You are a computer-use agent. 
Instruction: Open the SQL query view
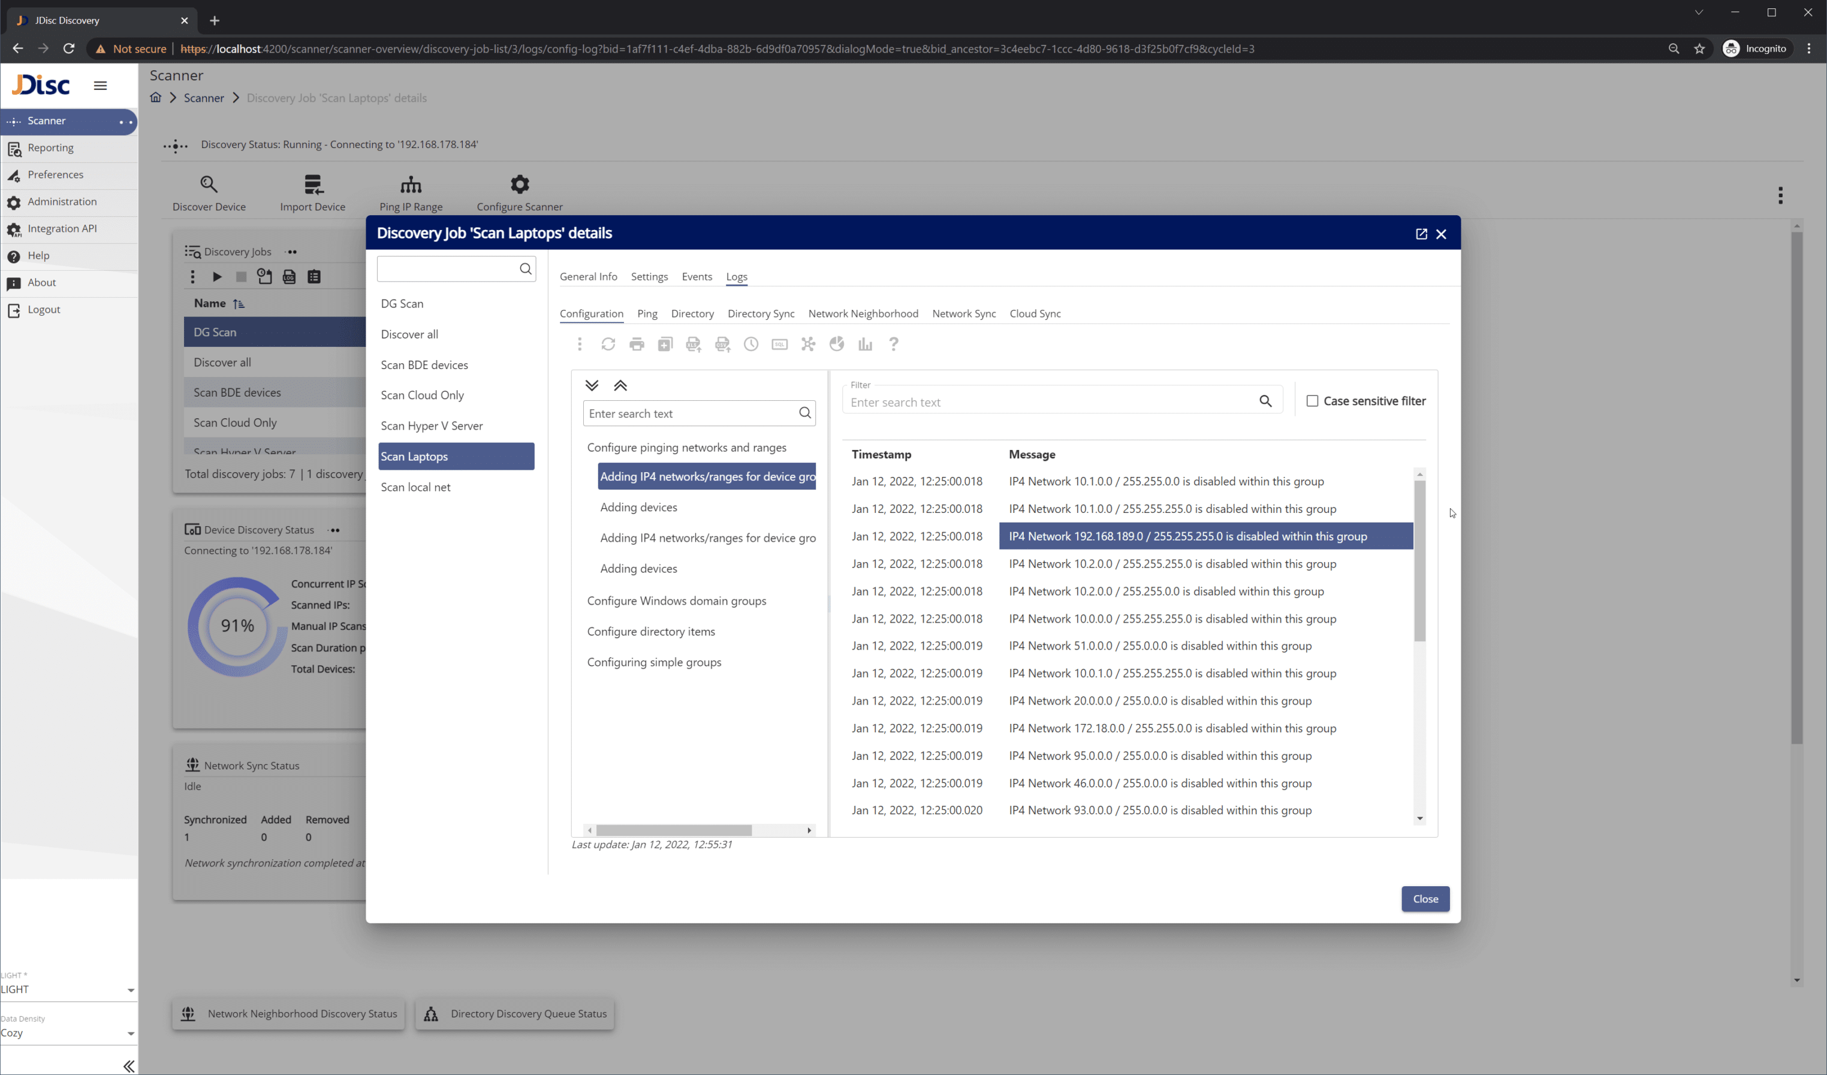coord(779,345)
